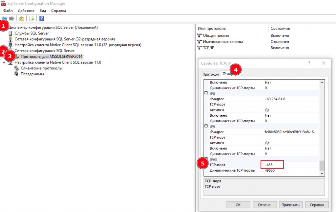Click the IP-адрес value fe80::8032:ce90:e69f:313a%16
The height and width of the screenshot is (212, 336).
[289, 132]
